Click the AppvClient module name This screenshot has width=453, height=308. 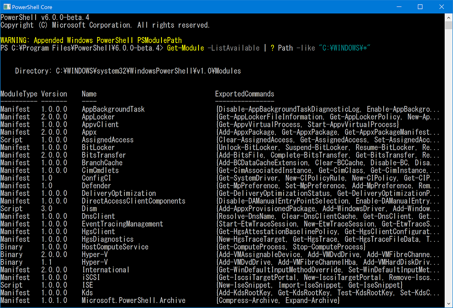tap(100, 125)
